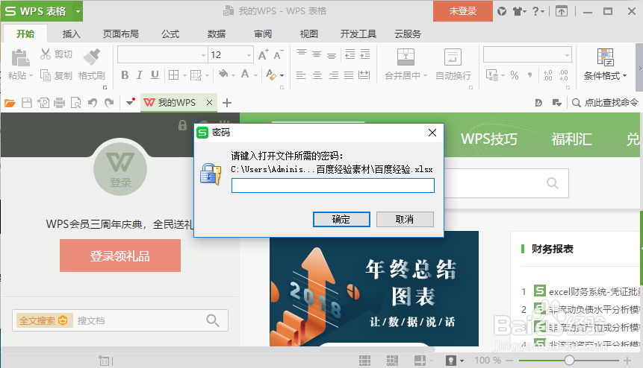The image size is (643, 368).
Task: Click the 未登录 login button
Action: 462,11
